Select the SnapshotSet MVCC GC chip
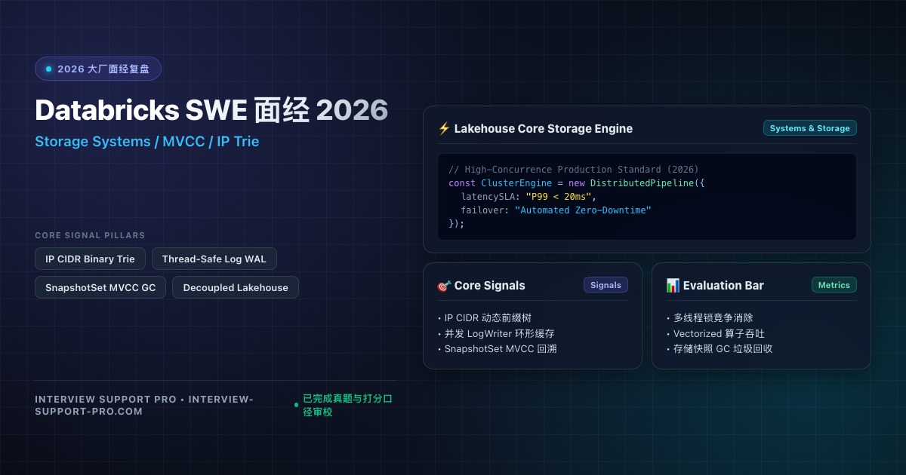Viewport: 906px width, 475px height. pyautogui.click(x=100, y=287)
